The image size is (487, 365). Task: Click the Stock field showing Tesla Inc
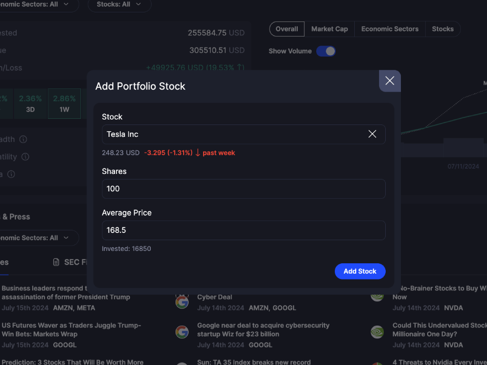click(x=243, y=134)
